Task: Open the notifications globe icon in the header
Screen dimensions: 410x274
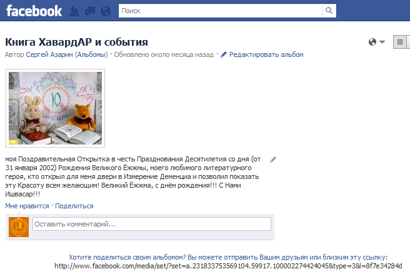Action: 106,11
